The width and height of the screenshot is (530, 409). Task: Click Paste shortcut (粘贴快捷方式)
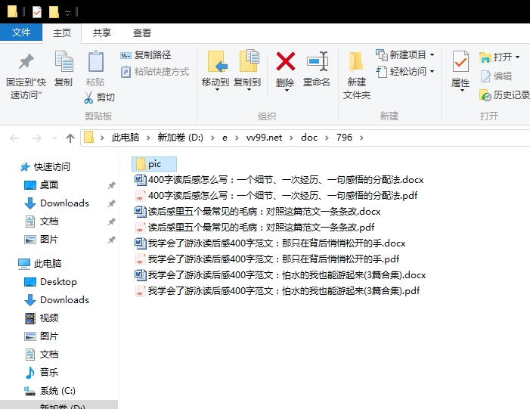[154, 72]
